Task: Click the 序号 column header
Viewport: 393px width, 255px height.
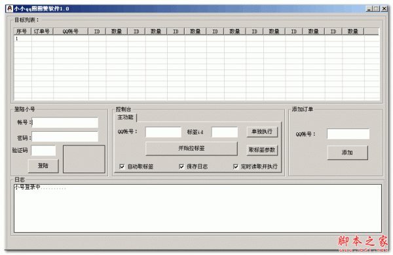Action: [x=22, y=31]
